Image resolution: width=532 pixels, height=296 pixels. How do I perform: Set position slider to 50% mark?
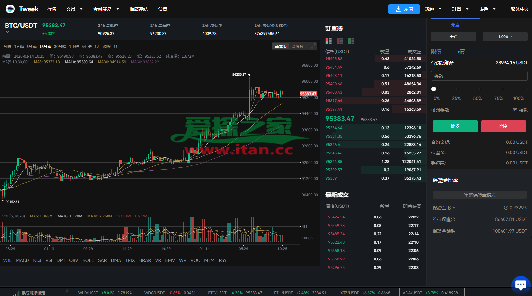pos(480,89)
